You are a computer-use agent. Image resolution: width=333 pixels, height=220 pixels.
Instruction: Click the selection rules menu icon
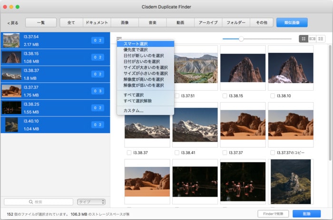pos(119,39)
